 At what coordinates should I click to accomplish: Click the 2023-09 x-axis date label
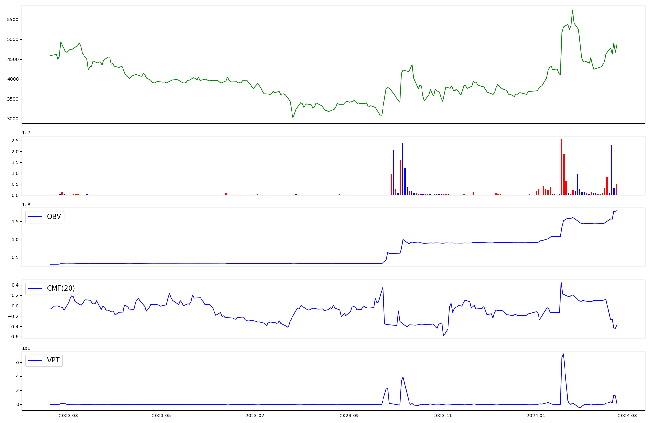pyautogui.click(x=350, y=416)
